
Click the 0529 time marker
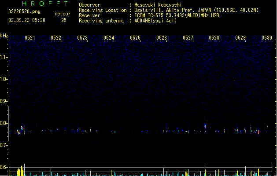click(240, 38)
